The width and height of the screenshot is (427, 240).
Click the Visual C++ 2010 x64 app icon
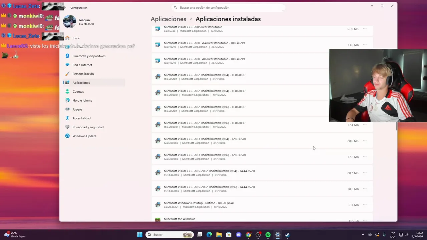pos(157,45)
